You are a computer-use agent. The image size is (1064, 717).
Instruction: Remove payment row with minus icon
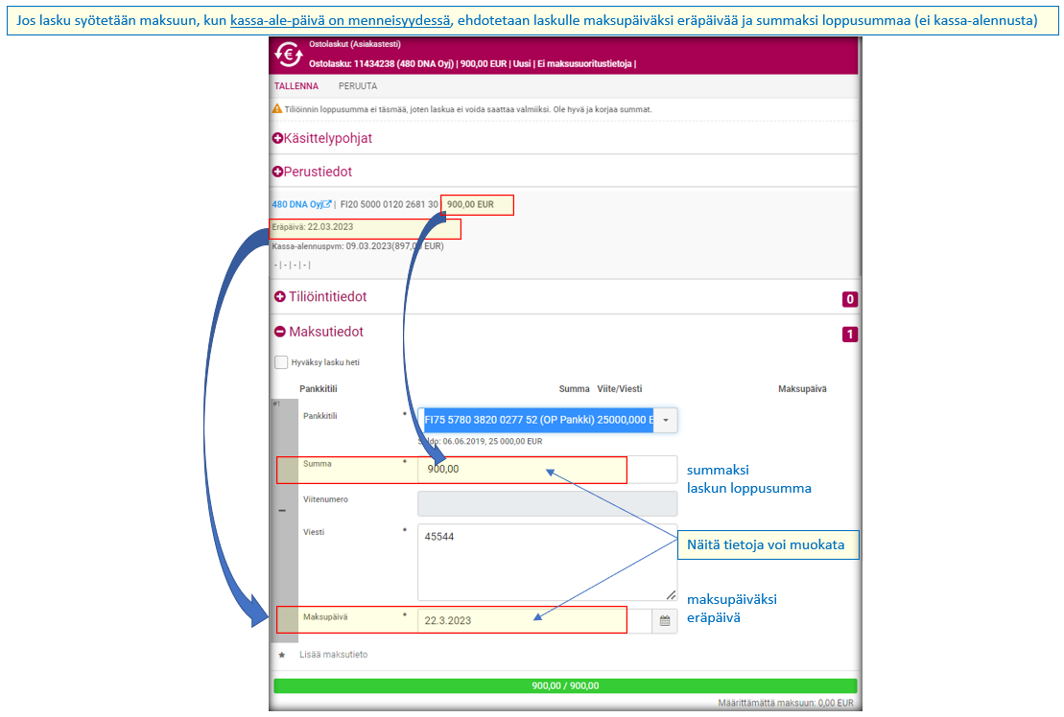(282, 511)
